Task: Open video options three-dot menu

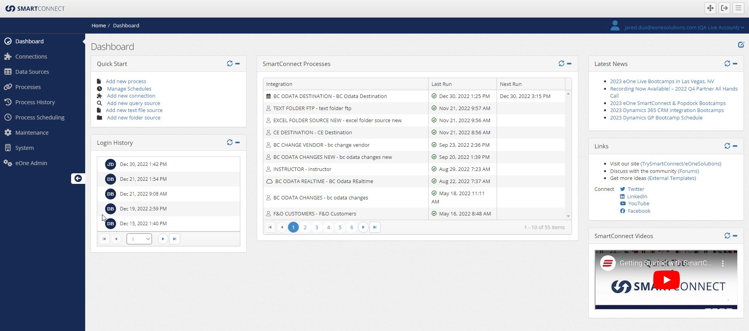Action: tap(723, 263)
